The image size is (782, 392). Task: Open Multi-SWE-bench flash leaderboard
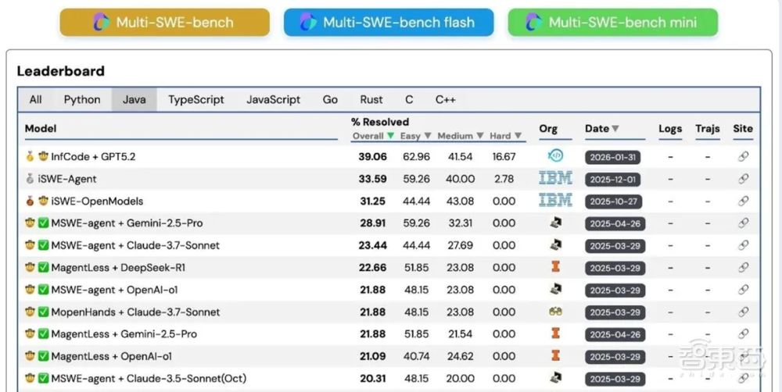pyautogui.click(x=389, y=23)
